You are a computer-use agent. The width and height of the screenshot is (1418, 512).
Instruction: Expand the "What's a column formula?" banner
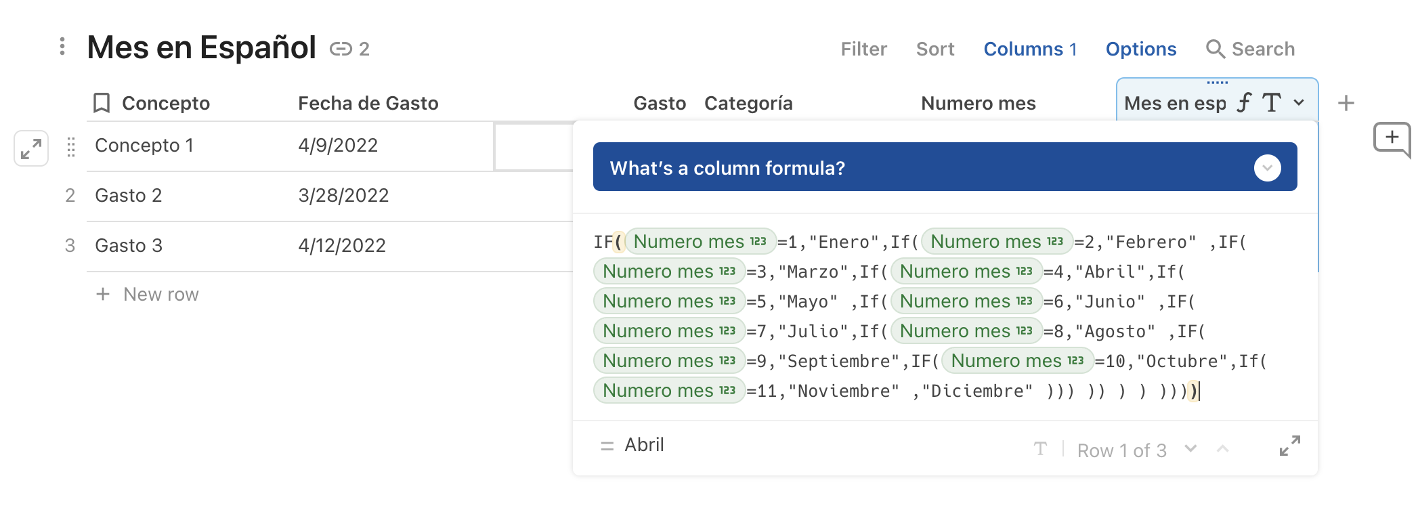(1267, 168)
